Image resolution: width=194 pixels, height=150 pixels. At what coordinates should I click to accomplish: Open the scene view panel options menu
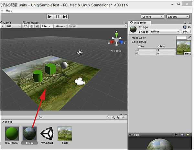coord(125,23)
